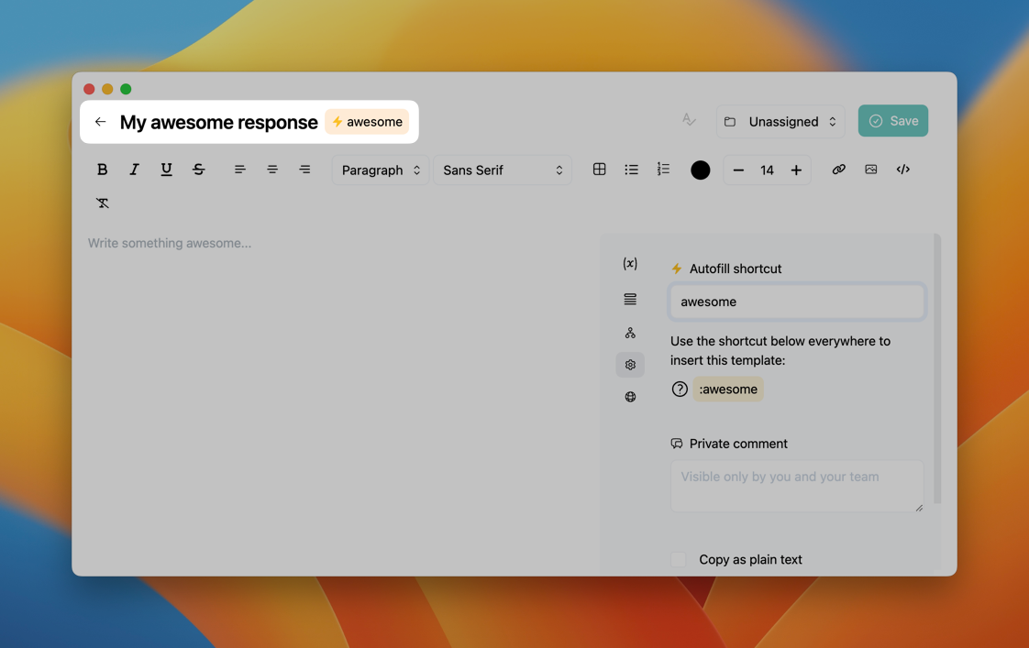The height and width of the screenshot is (648, 1029).
Task: Expand the Unassigned folder selector
Action: [780, 121]
